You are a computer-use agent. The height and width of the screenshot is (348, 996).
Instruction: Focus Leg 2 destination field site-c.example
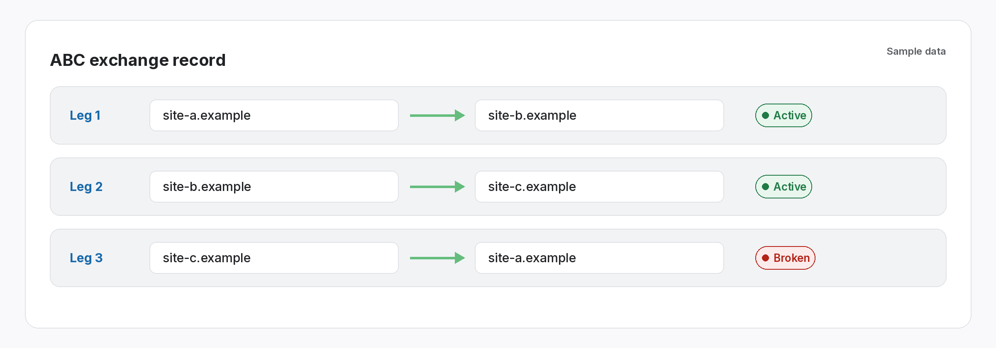pyautogui.click(x=599, y=187)
